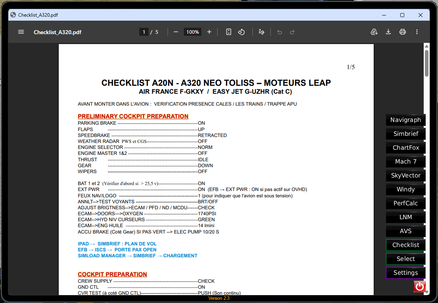This screenshot has height=303, width=438.
Task: Open Windy weather button
Action: pos(405,189)
